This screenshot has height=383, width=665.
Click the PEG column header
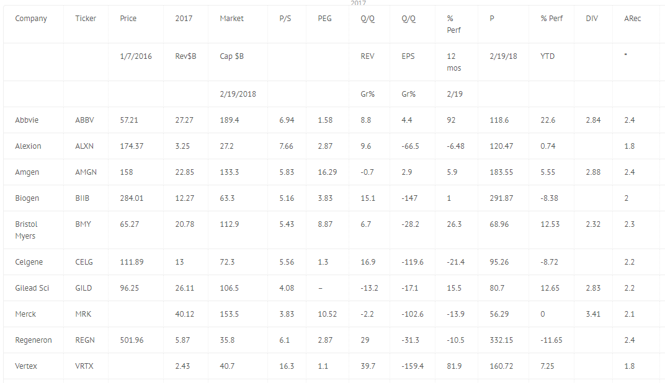point(325,18)
